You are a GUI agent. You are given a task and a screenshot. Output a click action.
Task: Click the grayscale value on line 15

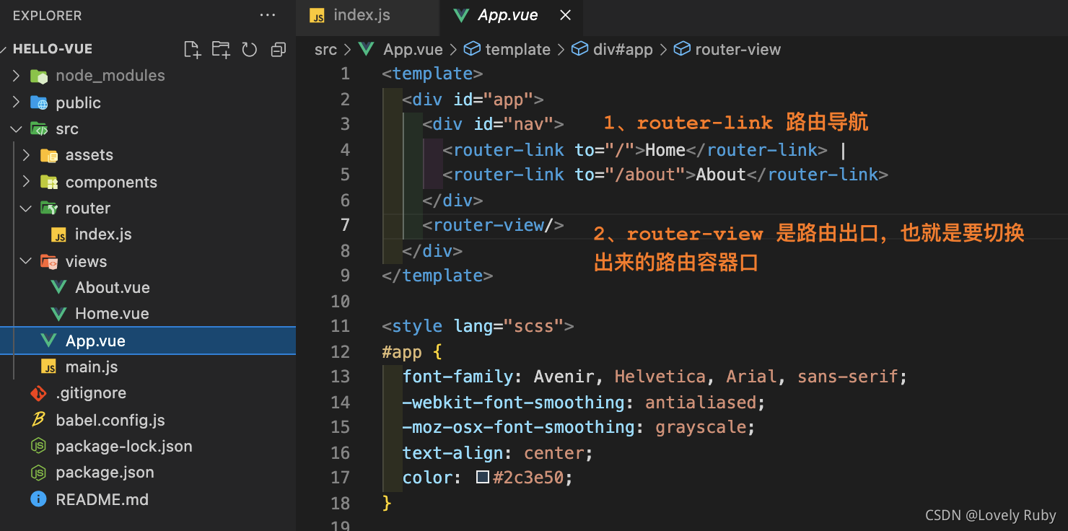pyautogui.click(x=700, y=427)
